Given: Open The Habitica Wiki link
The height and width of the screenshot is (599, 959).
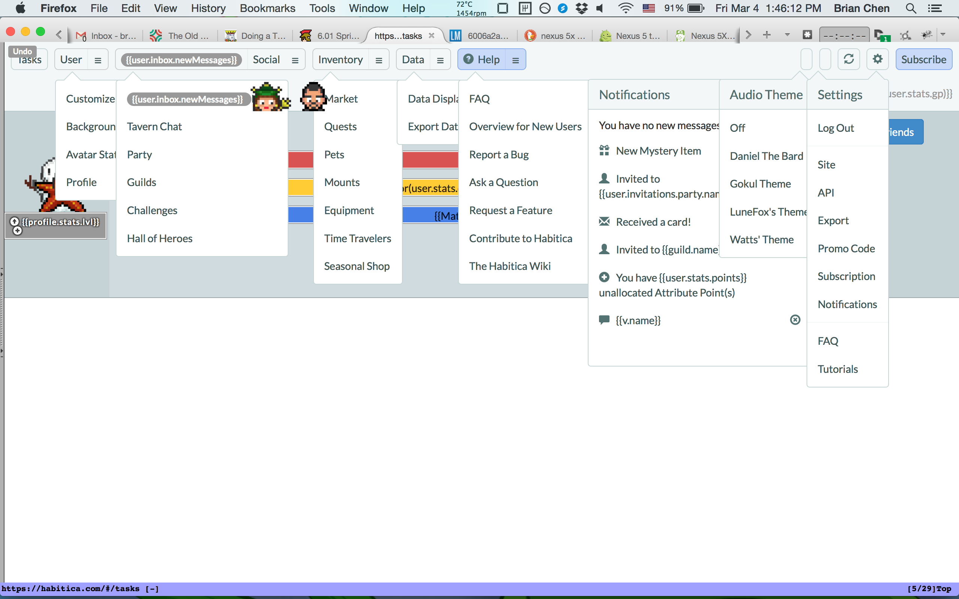Looking at the screenshot, I should pos(509,266).
